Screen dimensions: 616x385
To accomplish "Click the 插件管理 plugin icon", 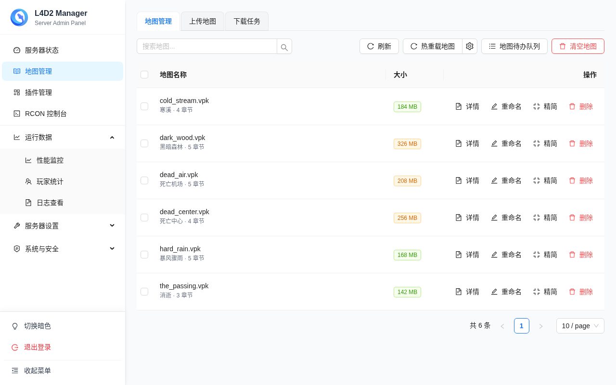I will click(x=17, y=92).
